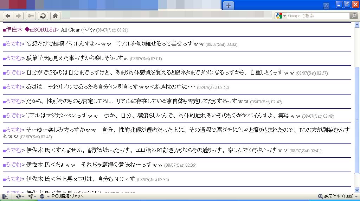Click the timestamp (08/07(Sat) 02:57)
This screenshot has width=360, height=201.
312,73
